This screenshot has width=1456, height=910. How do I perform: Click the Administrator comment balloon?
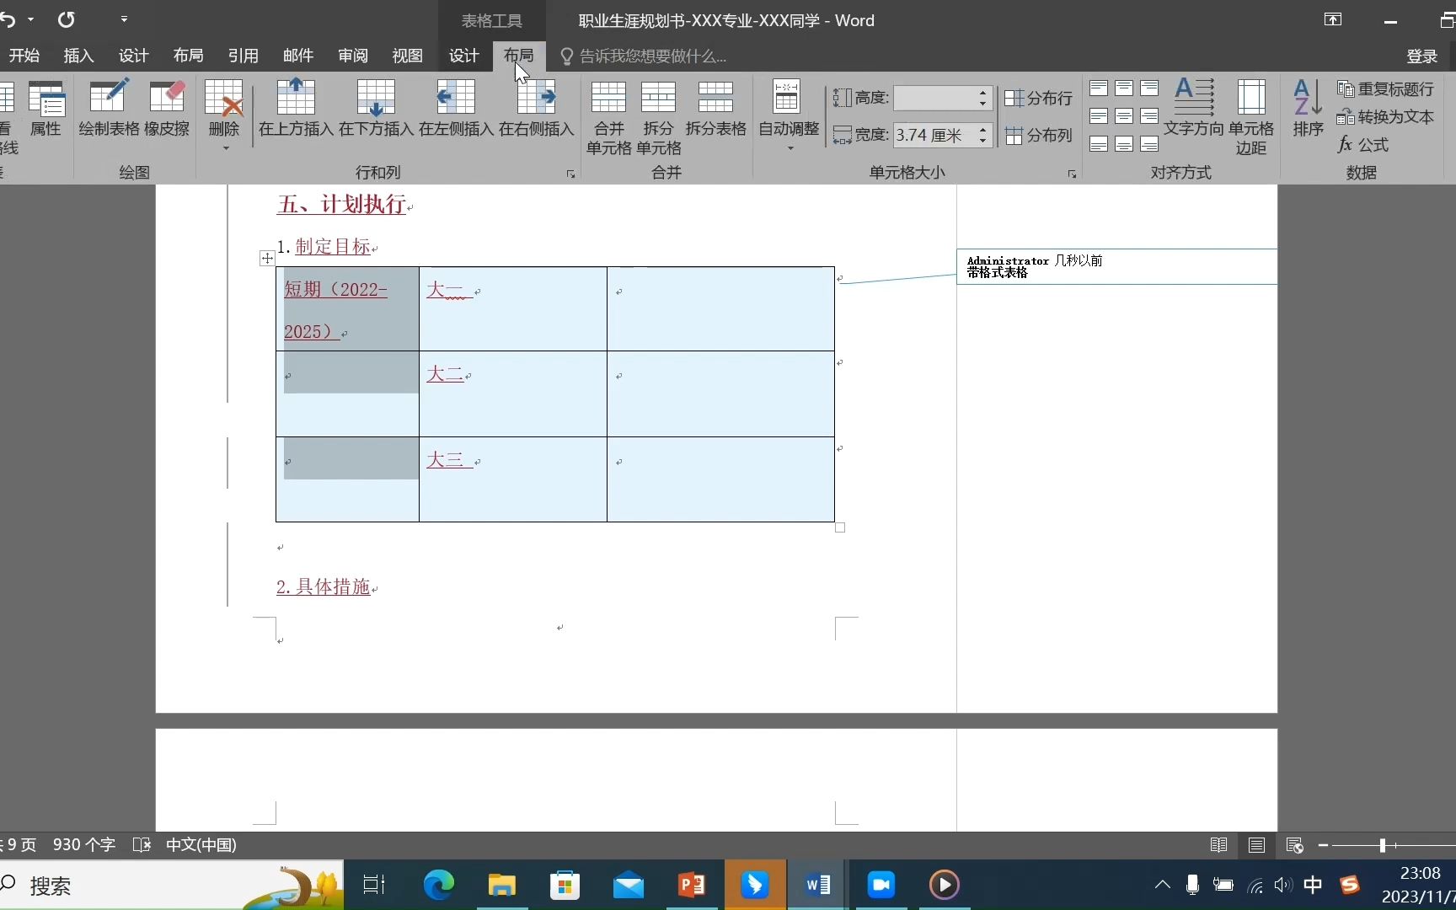click(1116, 266)
